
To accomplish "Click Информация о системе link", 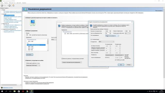I will (x=8, y=88).
